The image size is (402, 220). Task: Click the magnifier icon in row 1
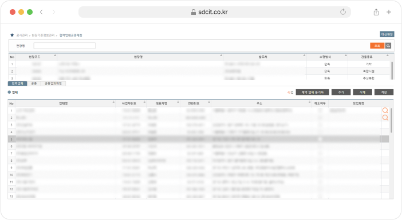(385, 110)
